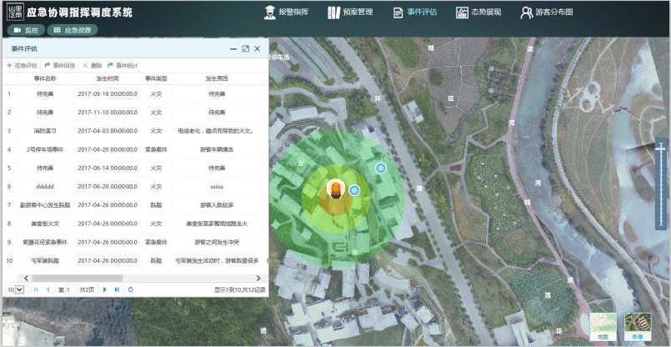Click the orange alarm marker on map
The width and height of the screenshot is (671, 347).
coord(335,189)
